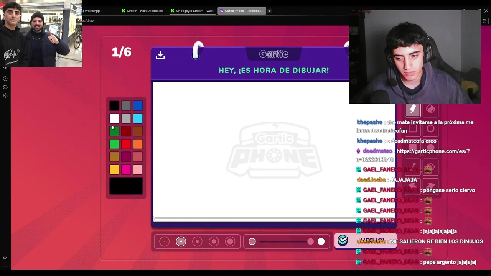
Task: Click the Gartic logo on the notebook
Action: pos(274,54)
